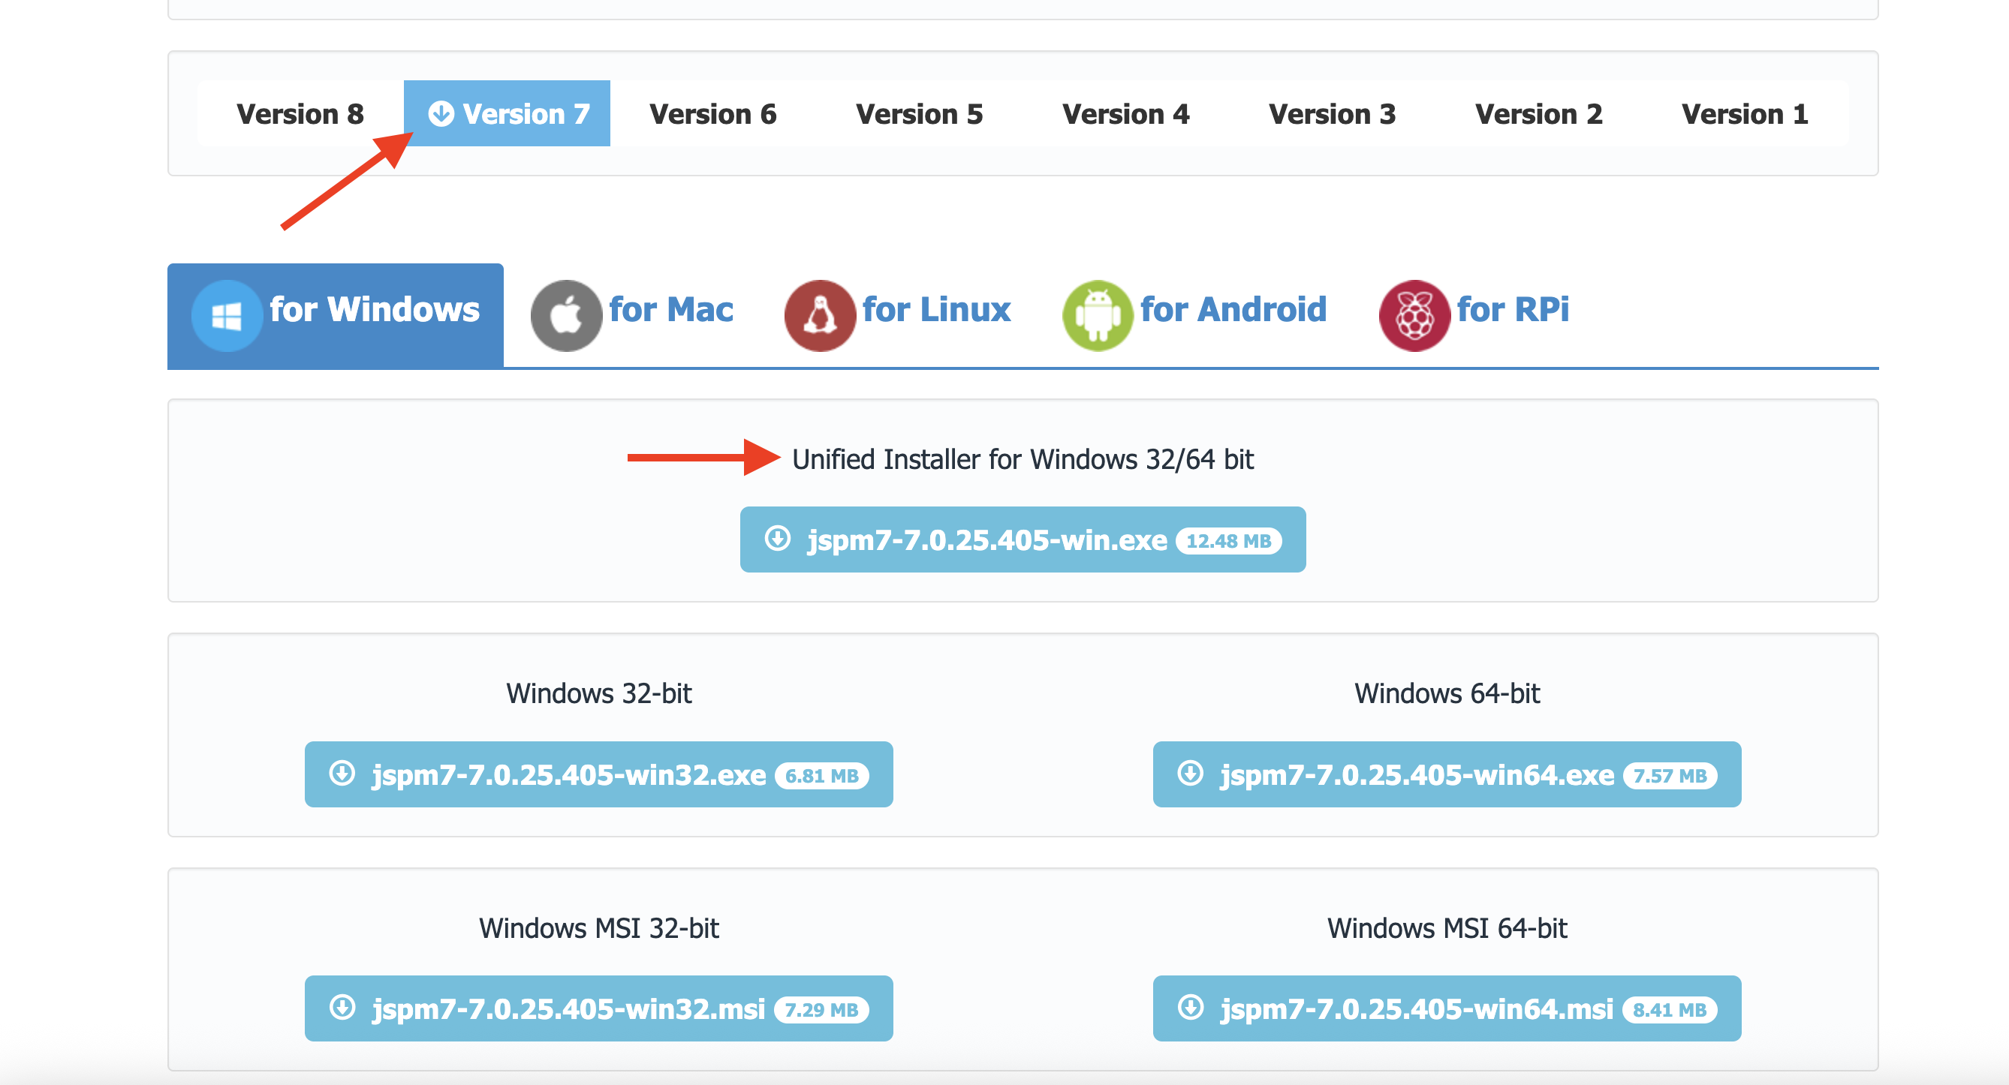The height and width of the screenshot is (1085, 2009).
Task: Download jspm7-7.0.25.405-win32.exe
Action: pyautogui.click(x=598, y=774)
